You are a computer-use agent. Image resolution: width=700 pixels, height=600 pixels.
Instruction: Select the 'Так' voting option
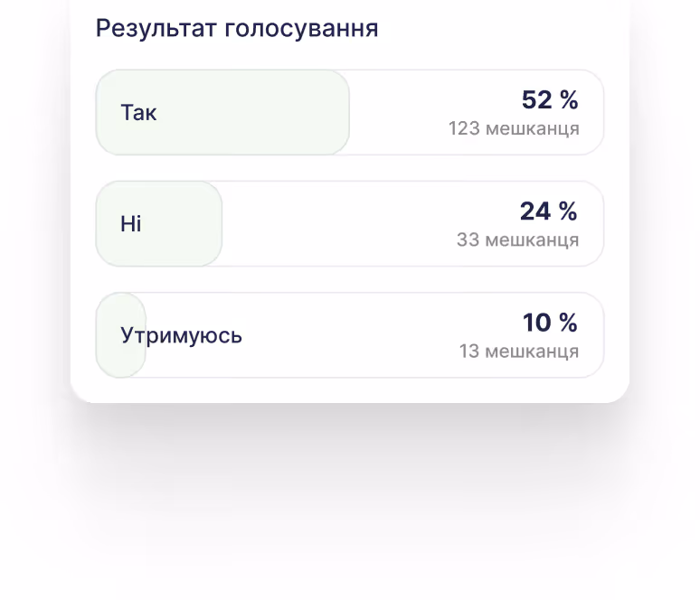pos(350,112)
